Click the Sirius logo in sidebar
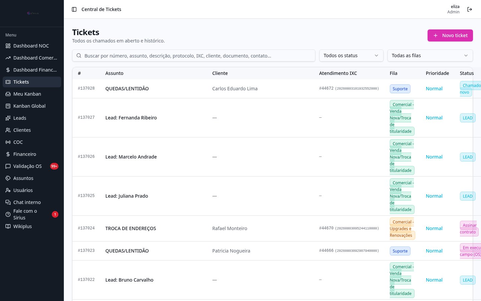 click(x=33, y=13)
